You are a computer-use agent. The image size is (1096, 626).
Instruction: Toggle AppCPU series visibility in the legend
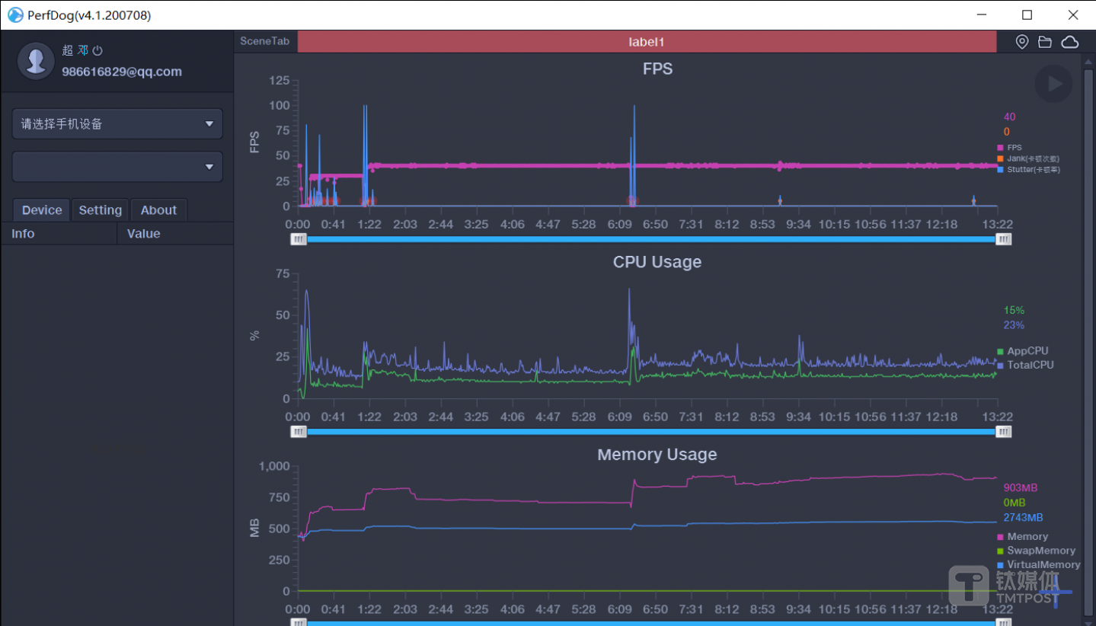click(1027, 351)
